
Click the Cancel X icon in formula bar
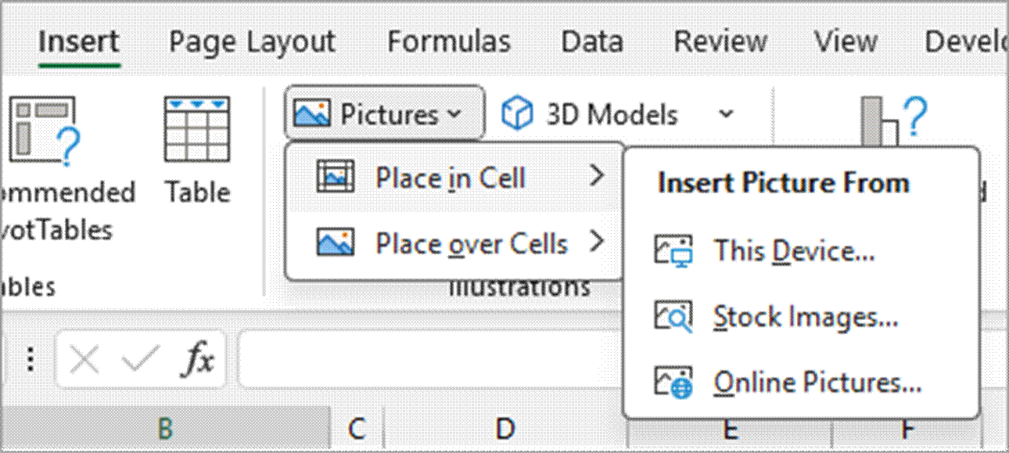click(84, 360)
